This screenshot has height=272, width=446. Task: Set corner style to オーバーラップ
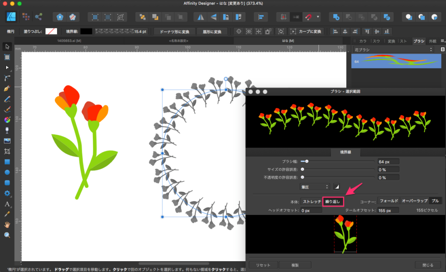pyautogui.click(x=414, y=201)
